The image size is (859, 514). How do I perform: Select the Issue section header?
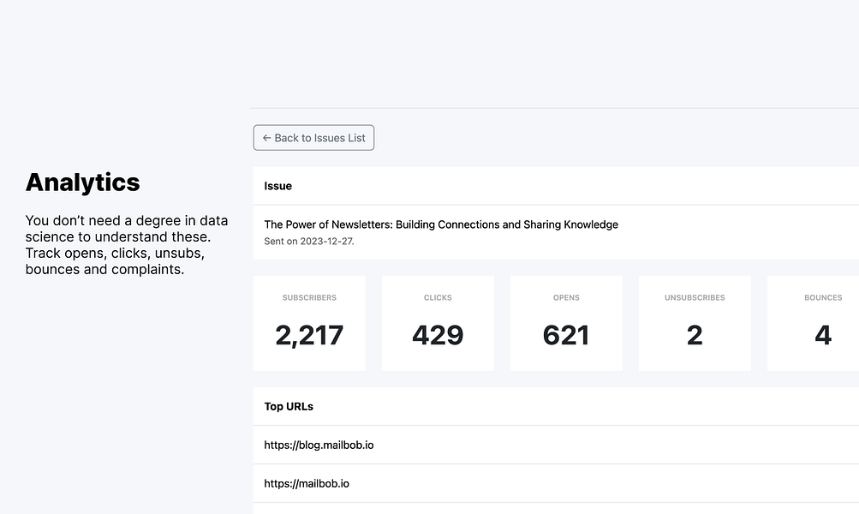[278, 186]
